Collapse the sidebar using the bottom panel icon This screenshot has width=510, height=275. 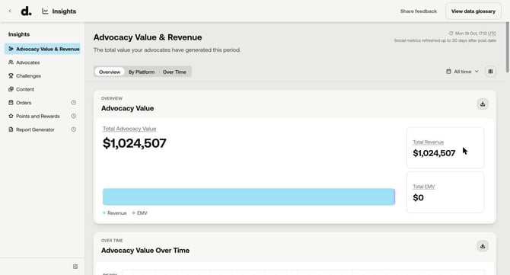(x=75, y=267)
